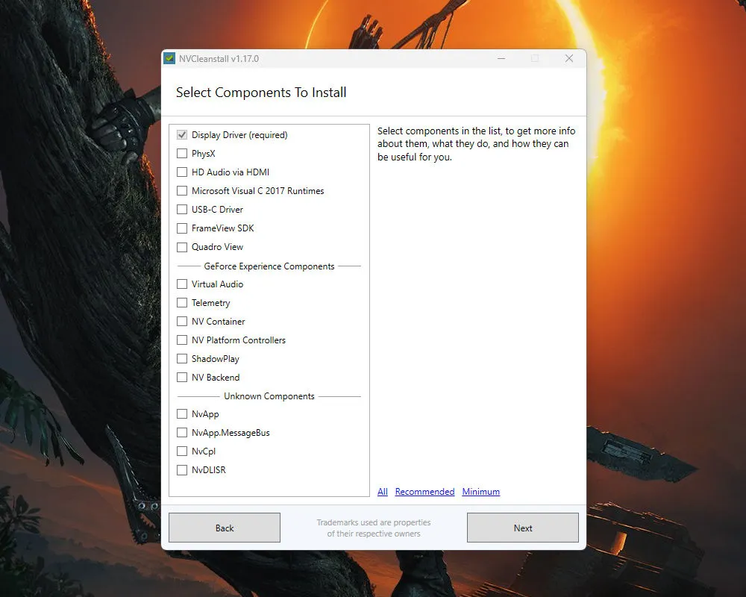Screen dimensions: 746x597
Task: Check HD Audio via HDMI
Action: point(182,172)
